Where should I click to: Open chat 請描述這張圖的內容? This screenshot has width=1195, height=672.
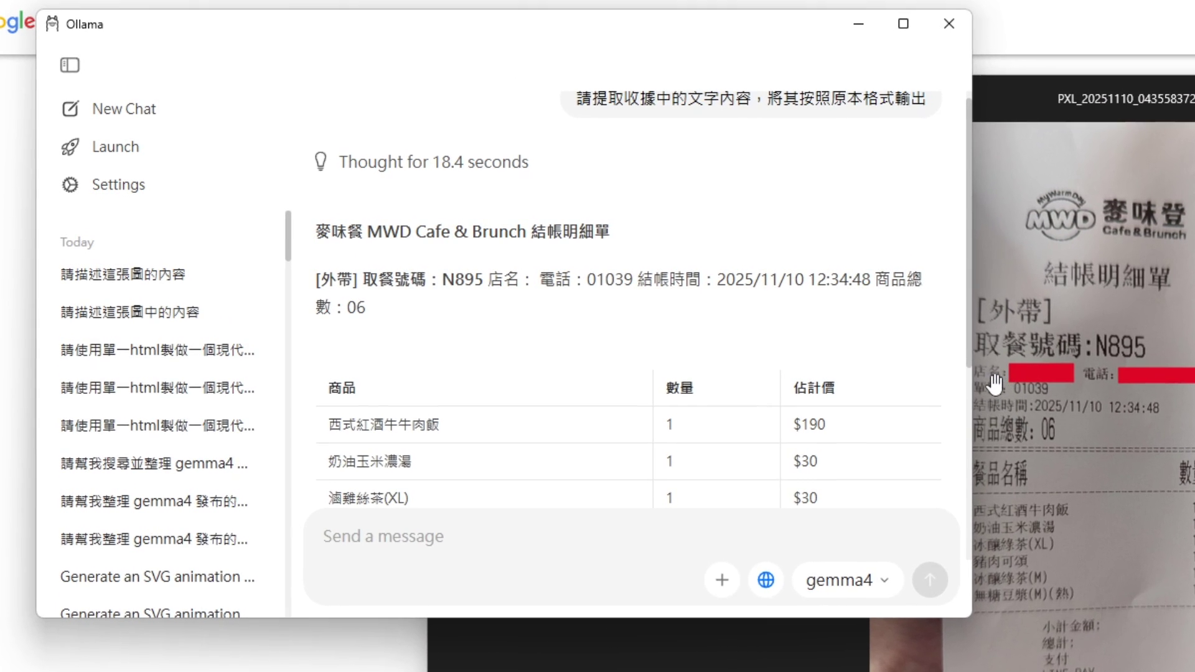coord(123,274)
